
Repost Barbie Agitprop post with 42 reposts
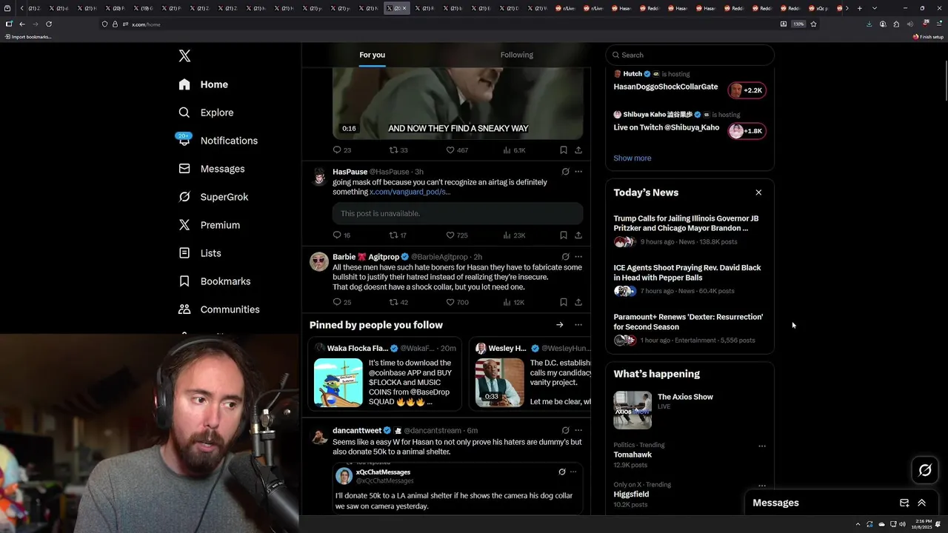click(398, 302)
